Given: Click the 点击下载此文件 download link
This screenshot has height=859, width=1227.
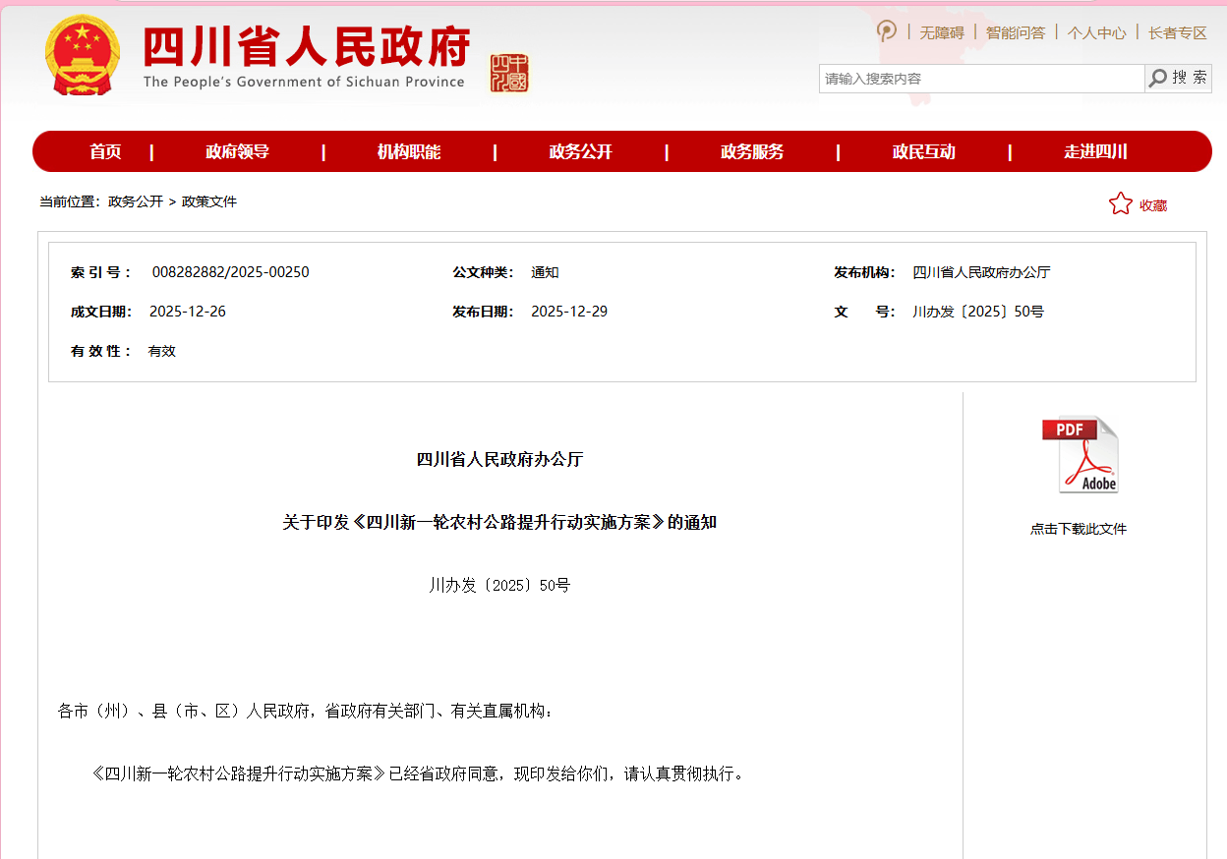Looking at the screenshot, I should tap(1079, 529).
